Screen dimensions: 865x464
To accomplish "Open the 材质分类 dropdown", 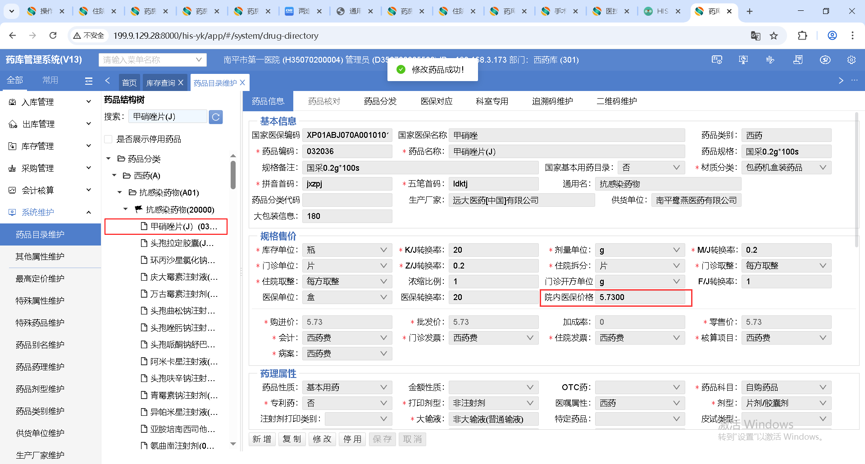I will click(786, 168).
